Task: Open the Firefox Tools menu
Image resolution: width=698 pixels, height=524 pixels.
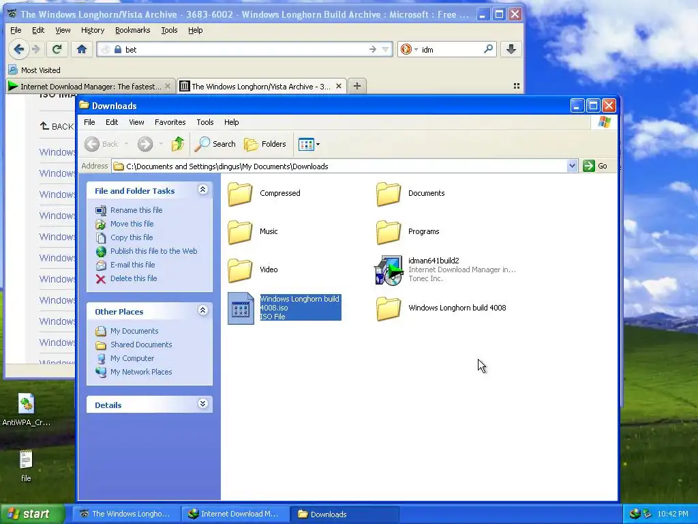Action: [x=169, y=30]
